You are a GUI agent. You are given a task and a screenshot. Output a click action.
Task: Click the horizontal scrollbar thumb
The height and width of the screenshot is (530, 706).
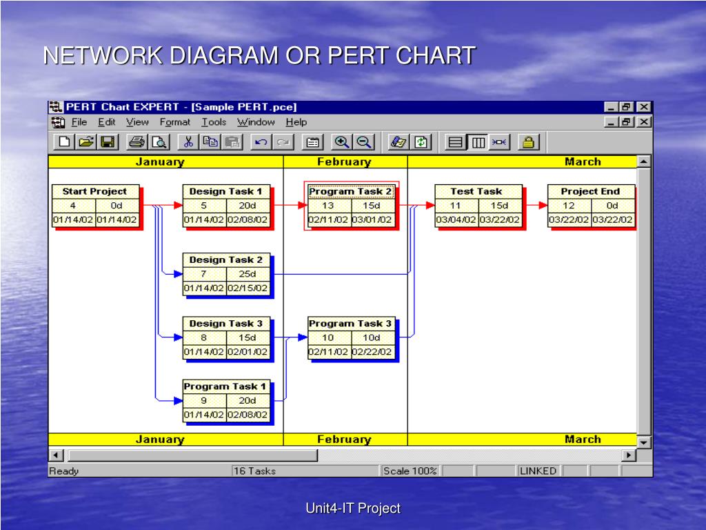tap(193, 455)
